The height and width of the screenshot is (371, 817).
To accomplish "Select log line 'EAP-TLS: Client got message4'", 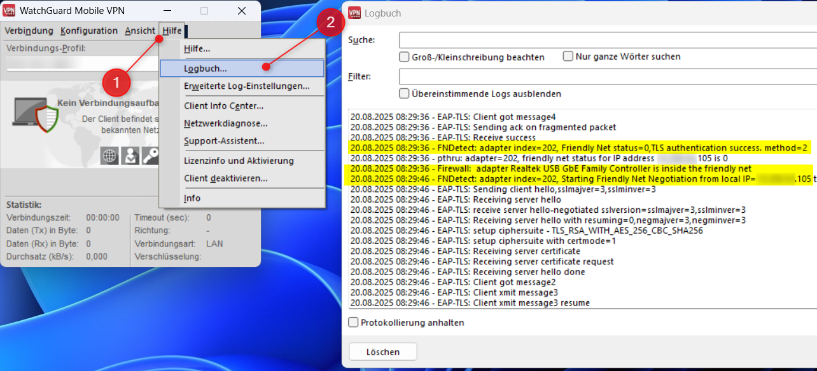I will coord(453,117).
